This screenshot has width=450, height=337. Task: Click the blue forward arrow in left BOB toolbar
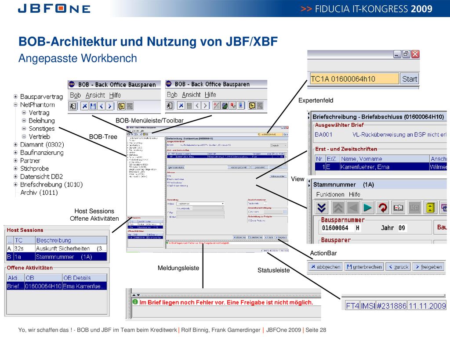point(109,106)
